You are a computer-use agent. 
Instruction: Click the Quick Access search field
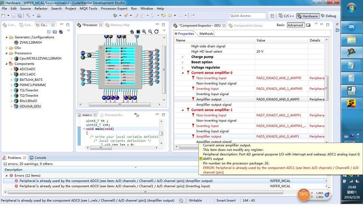point(247,16)
